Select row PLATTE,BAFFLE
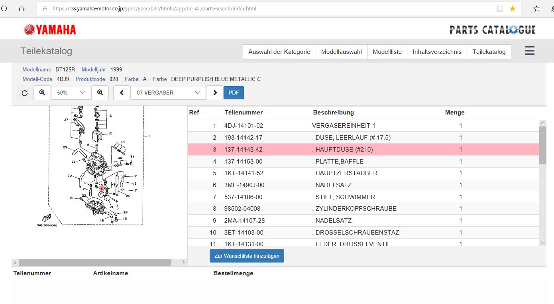554x304 pixels. 363,162
